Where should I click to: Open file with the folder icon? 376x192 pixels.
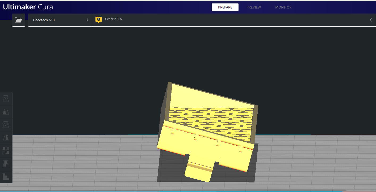(18, 20)
